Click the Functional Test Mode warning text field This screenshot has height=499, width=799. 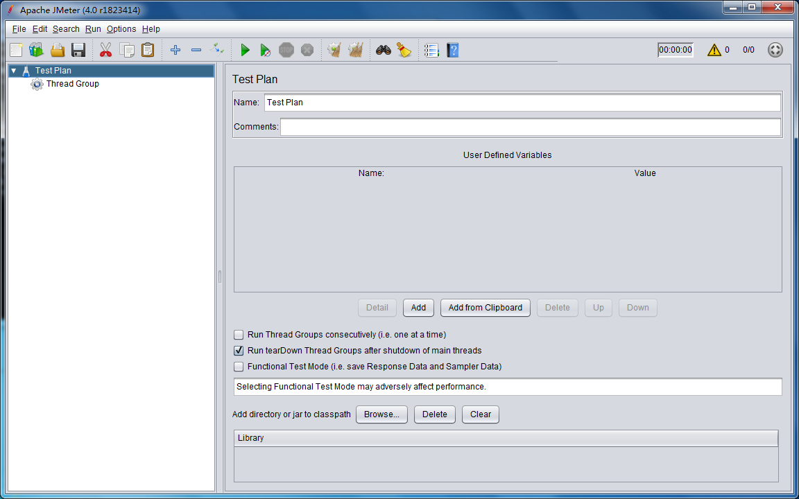tap(508, 387)
